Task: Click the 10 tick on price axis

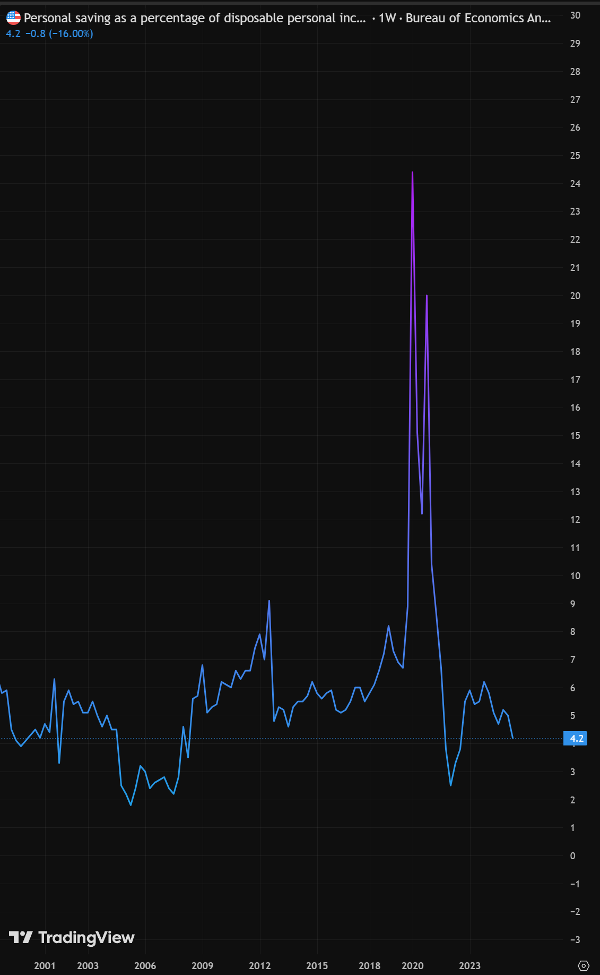Action: click(575, 575)
